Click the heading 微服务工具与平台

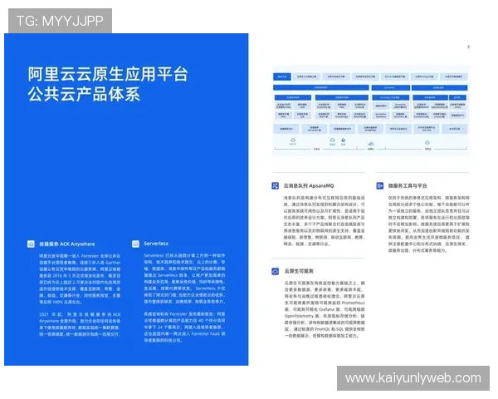click(408, 185)
